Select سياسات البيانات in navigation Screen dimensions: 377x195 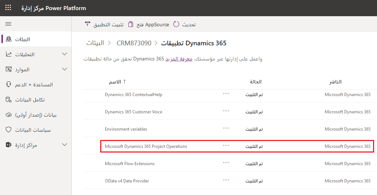(x=36, y=130)
